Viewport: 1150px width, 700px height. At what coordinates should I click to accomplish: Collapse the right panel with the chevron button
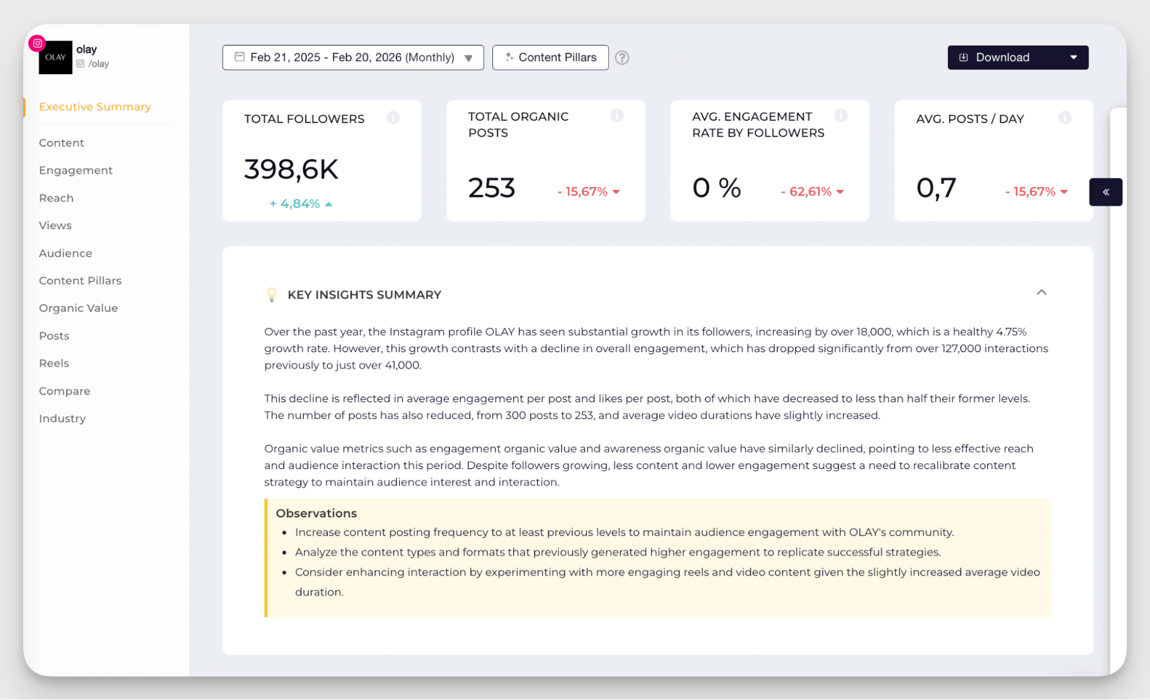pyautogui.click(x=1106, y=192)
